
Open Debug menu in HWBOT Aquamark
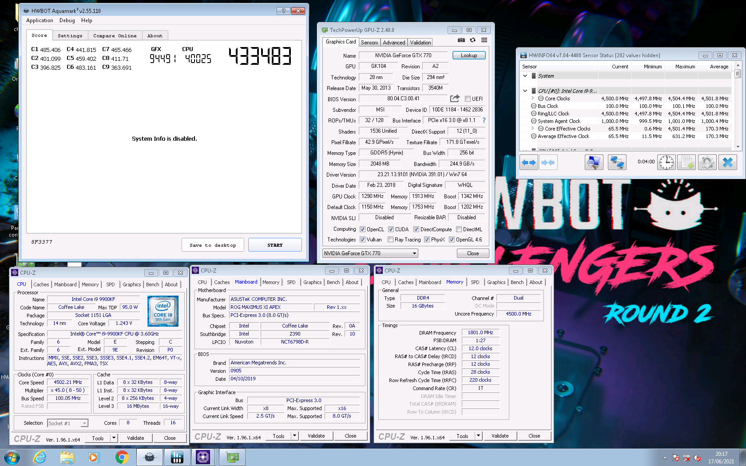tap(67, 20)
